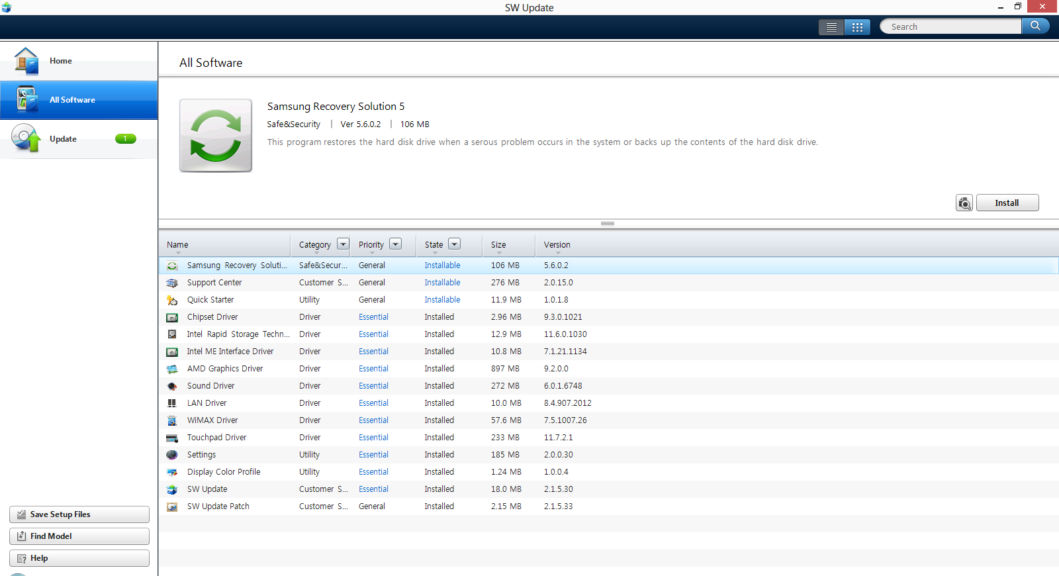Focus the Search input field
The image size is (1059, 576).
[x=951, y=26]
